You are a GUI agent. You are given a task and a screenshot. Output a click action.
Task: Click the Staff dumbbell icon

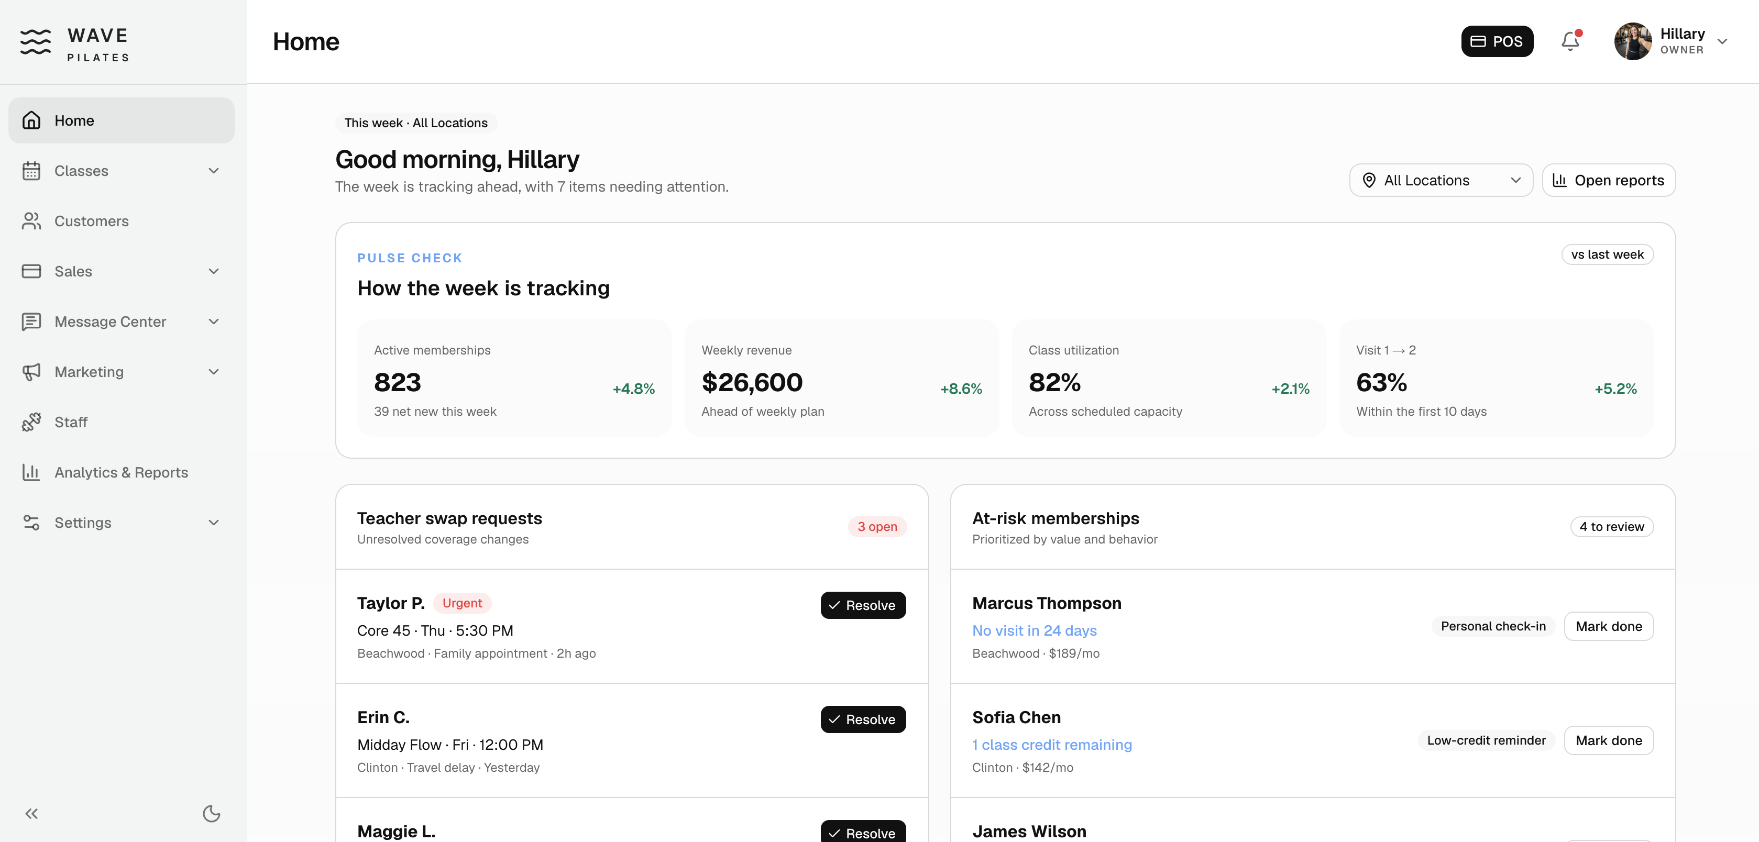click(31, 422)
